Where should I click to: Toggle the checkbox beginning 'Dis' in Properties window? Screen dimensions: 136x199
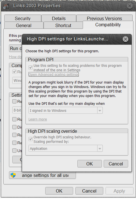(x=14, y=127)
